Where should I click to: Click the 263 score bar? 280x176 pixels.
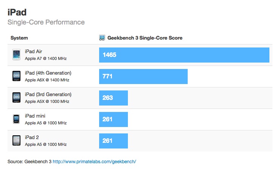coord(114,98)
